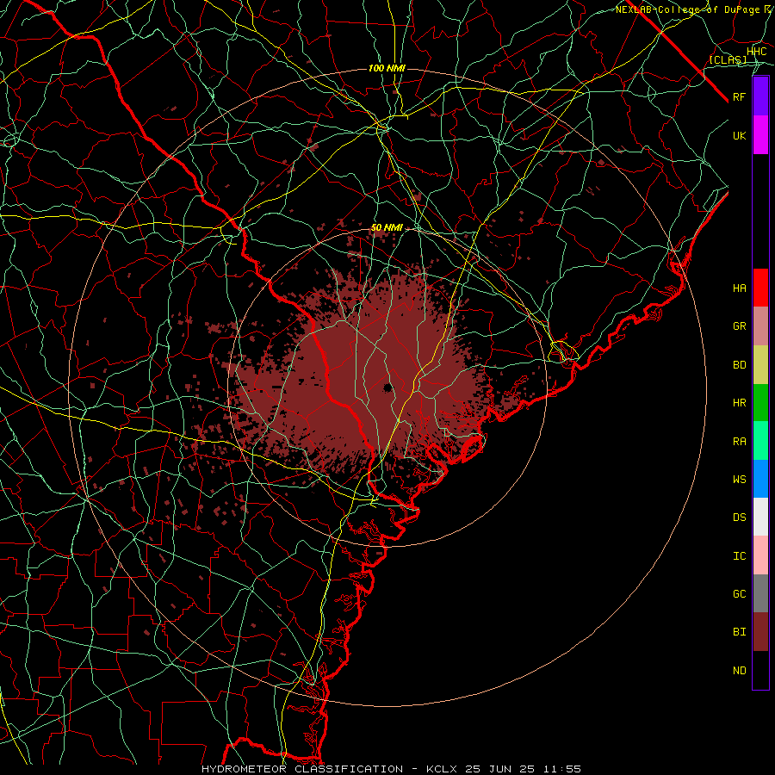
Task: Click the RF legend label
Action: 739,96
